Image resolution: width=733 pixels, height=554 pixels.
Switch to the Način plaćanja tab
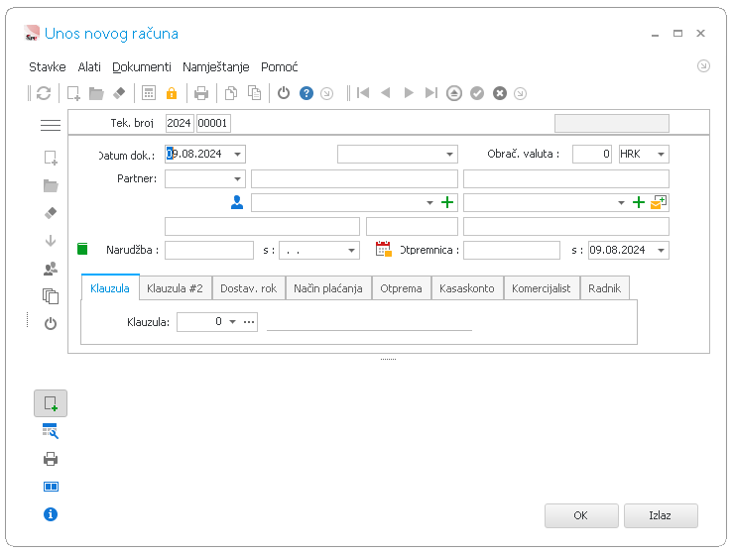tap(328, 288)
